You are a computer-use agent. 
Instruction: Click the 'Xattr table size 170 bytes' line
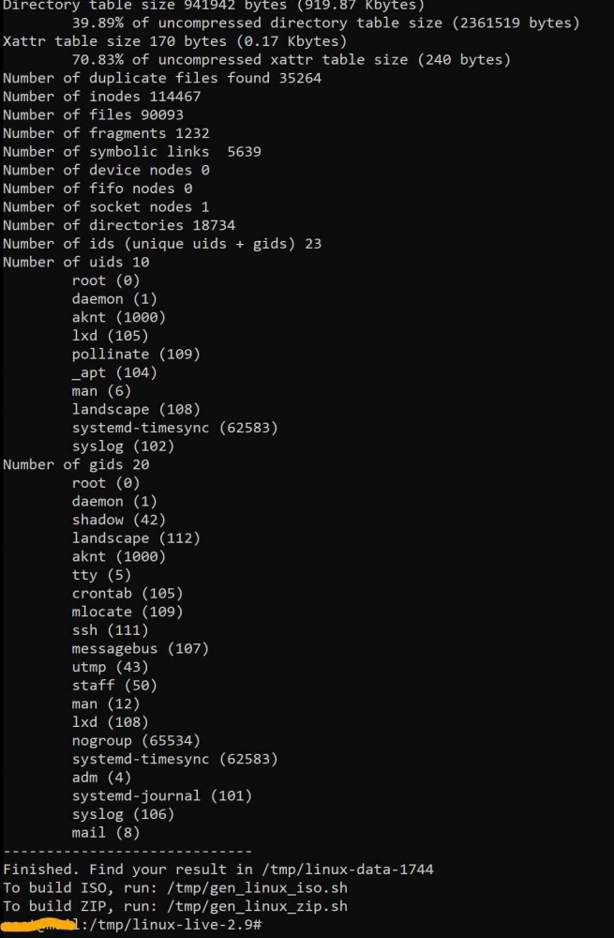pos(174,41)
